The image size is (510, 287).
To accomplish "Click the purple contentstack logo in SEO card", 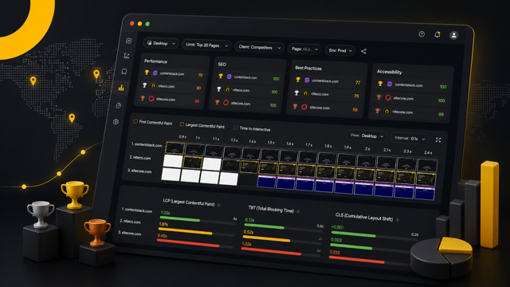I will (x=229, y=77).
